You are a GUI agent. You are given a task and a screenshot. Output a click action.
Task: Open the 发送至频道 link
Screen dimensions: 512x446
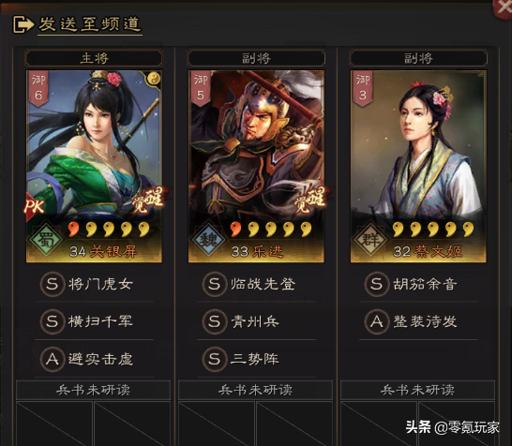(x=90, y=24)
